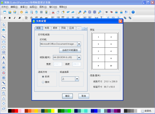Viewport: 155px width, 114px height.
Task: Click the Redo arrow icon
Action: [73, 12]
